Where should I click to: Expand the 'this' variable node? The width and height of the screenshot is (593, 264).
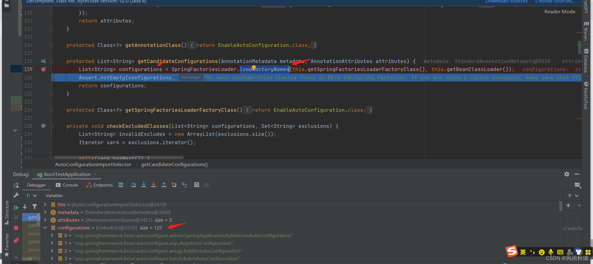[x=45, y=204]
